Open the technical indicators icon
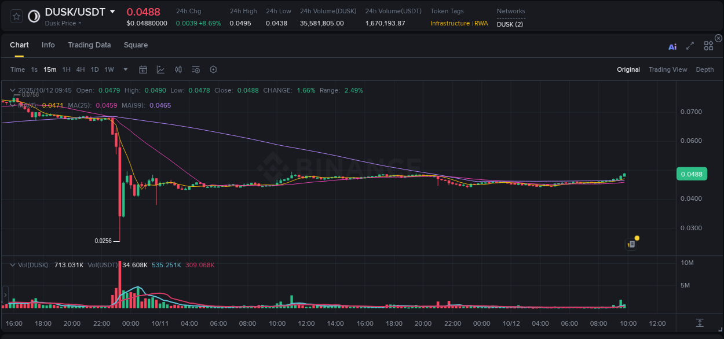The width and height of the screenshot is (724, 339). (178, 69)
